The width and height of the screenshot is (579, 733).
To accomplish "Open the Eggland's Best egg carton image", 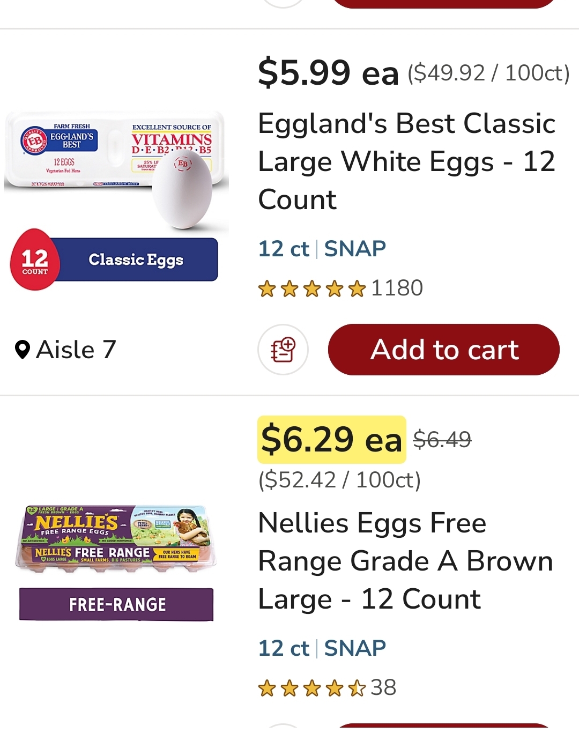I will click(116, 171).
